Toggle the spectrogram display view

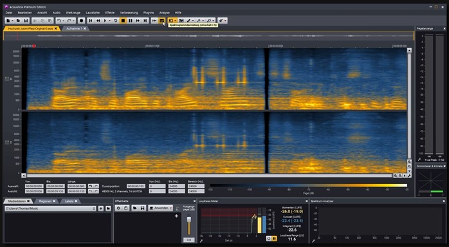(x=162, y=21)
